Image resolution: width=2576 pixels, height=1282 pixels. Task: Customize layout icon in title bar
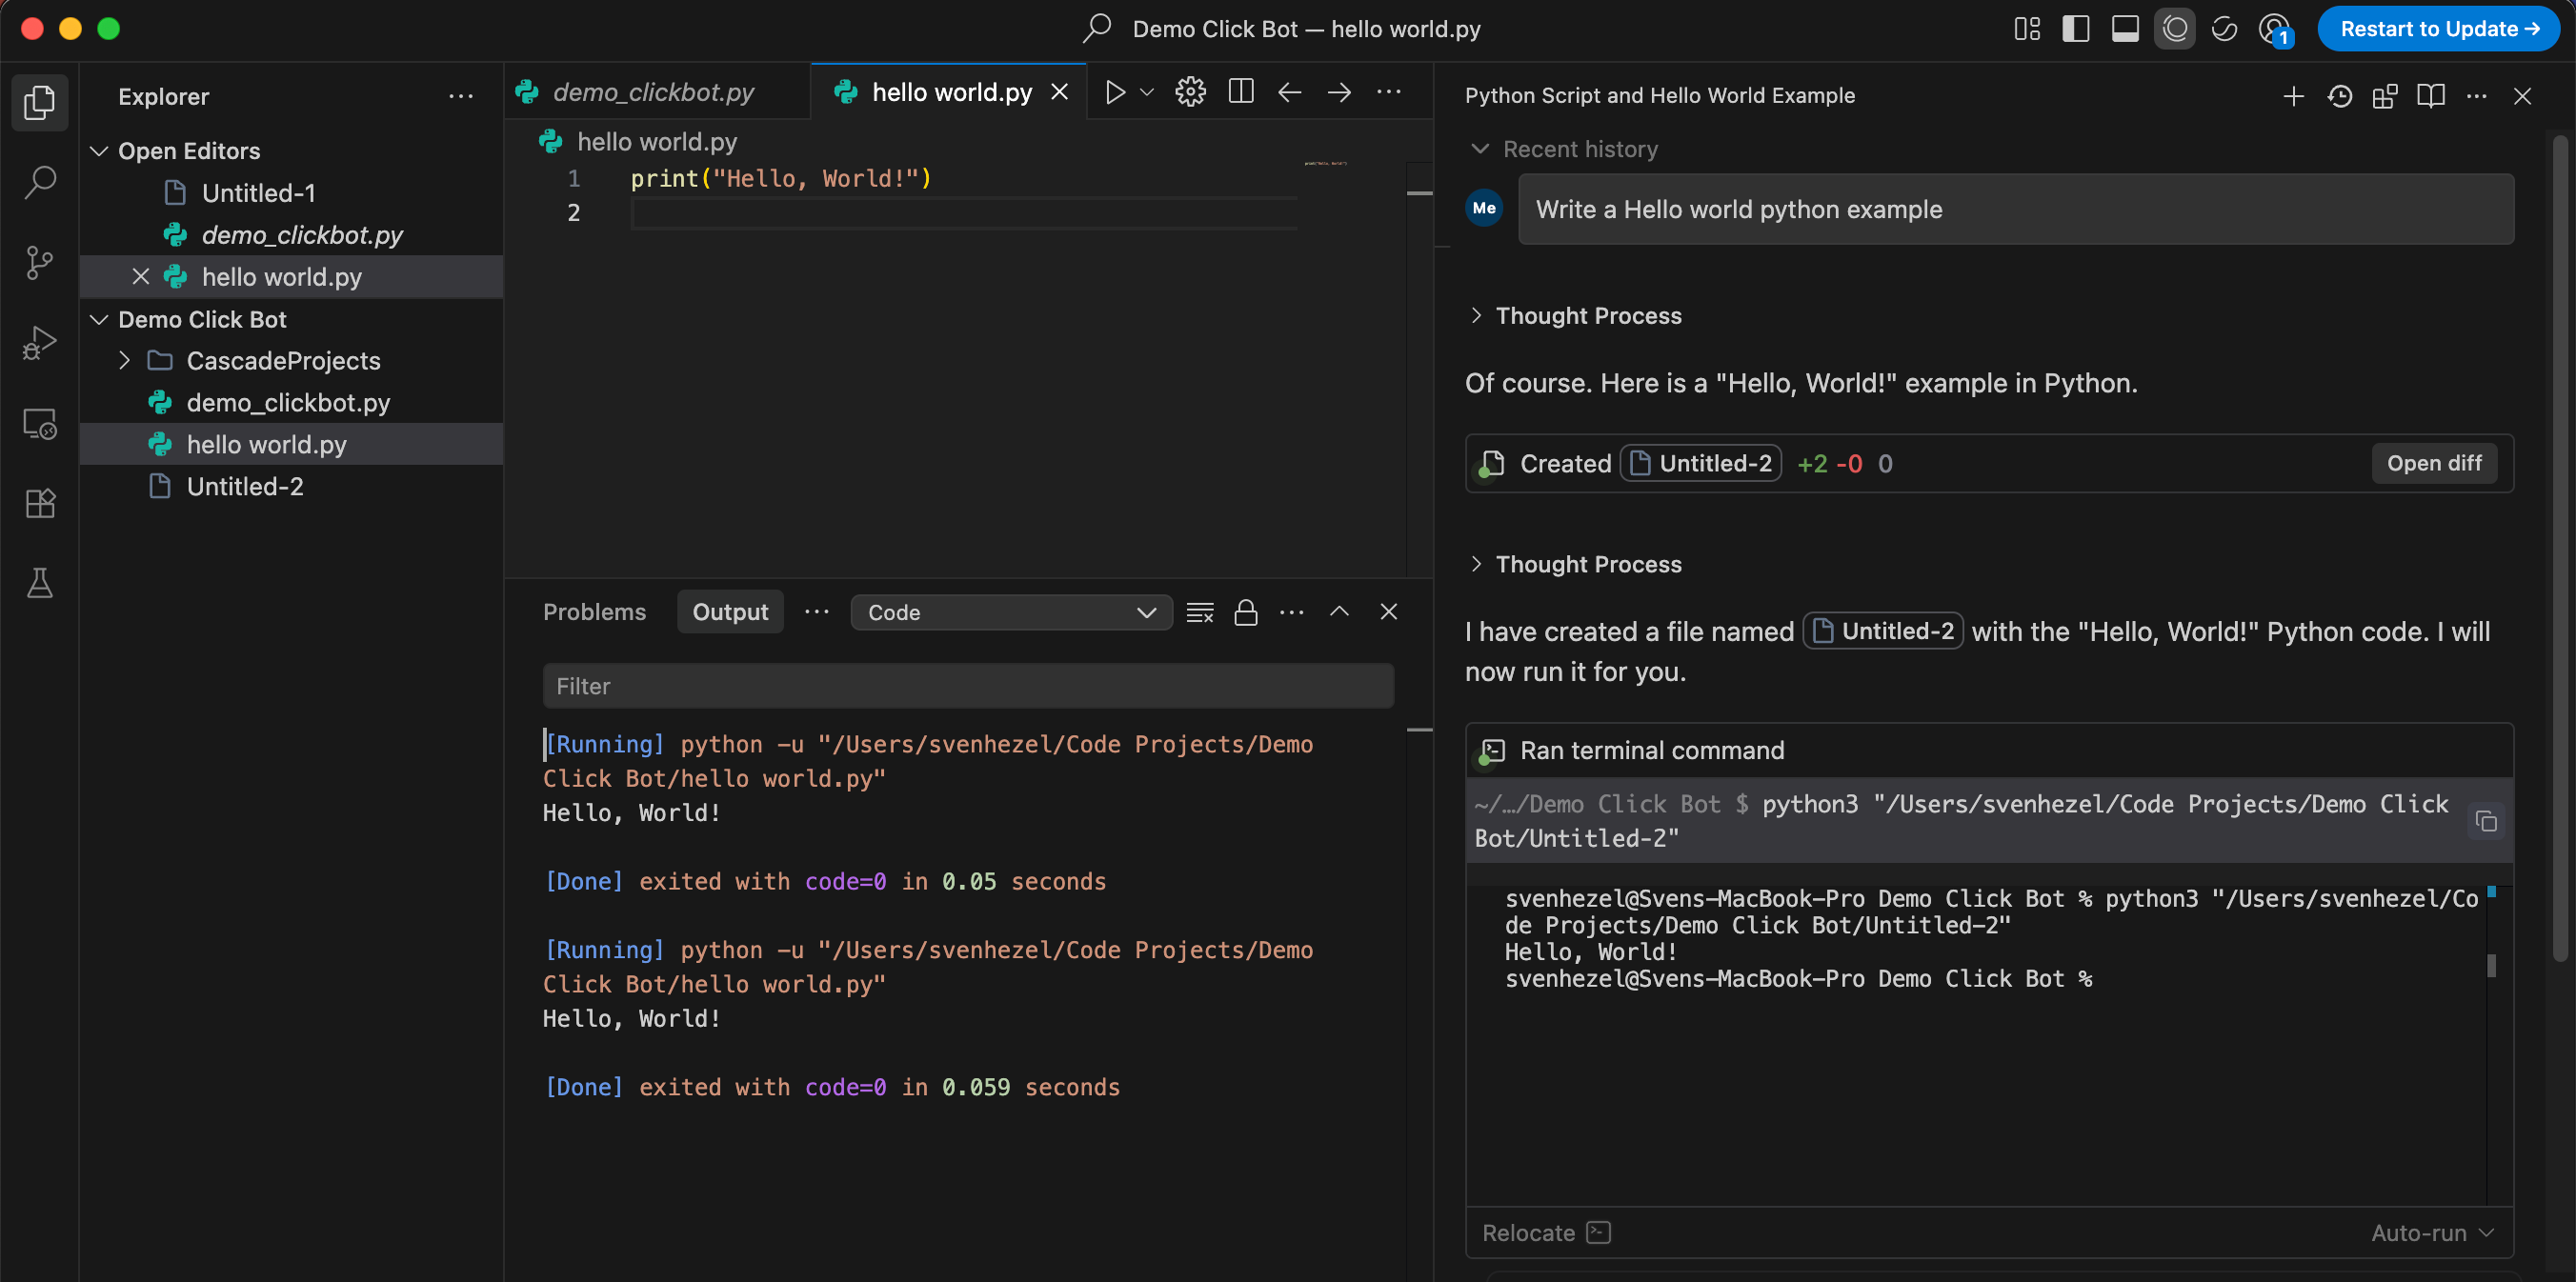click(x=2027, y=29)
